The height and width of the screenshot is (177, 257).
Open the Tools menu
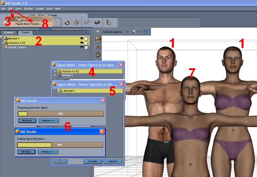click(49, 9)
